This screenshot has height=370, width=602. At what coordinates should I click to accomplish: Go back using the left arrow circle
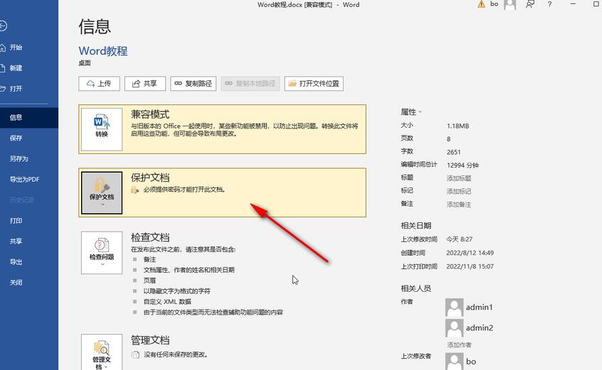[x=3, y=26]
